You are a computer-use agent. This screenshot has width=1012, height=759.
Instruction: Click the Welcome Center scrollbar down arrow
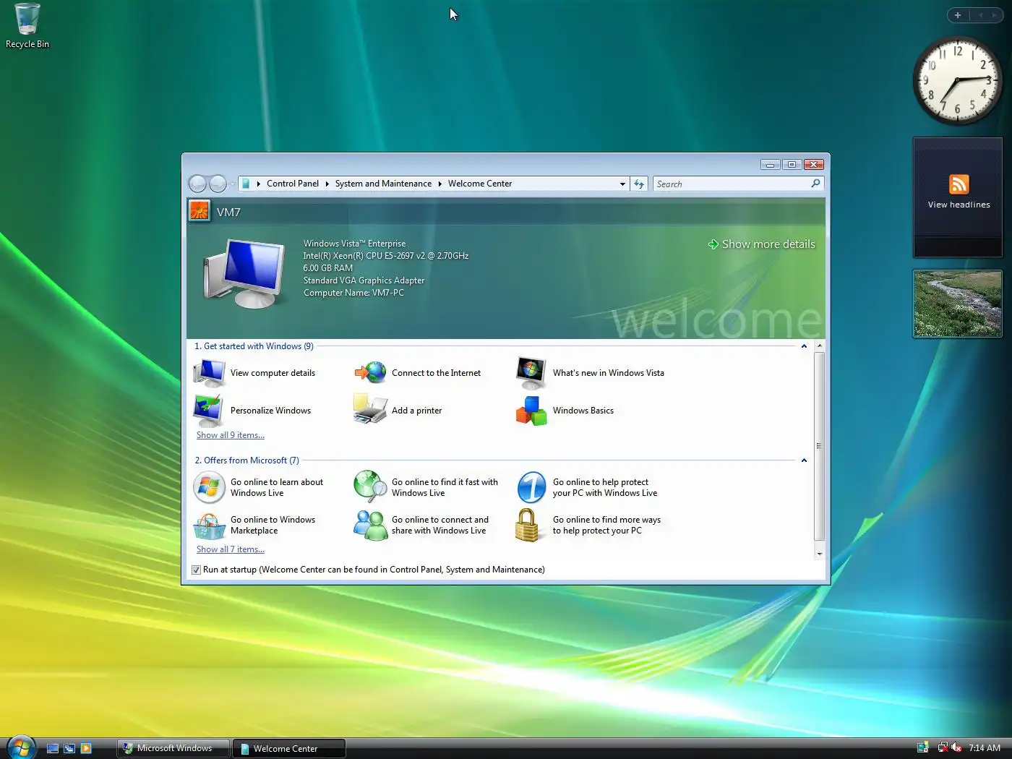[x=820, y=554]
